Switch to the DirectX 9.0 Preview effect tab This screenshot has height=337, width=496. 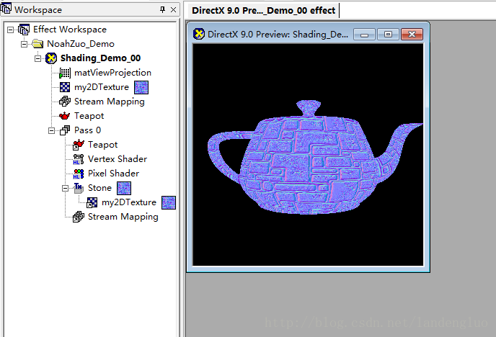263,10
